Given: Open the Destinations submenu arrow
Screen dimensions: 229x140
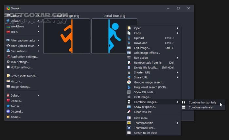Looking at the screenshot, I should point(38,51).
